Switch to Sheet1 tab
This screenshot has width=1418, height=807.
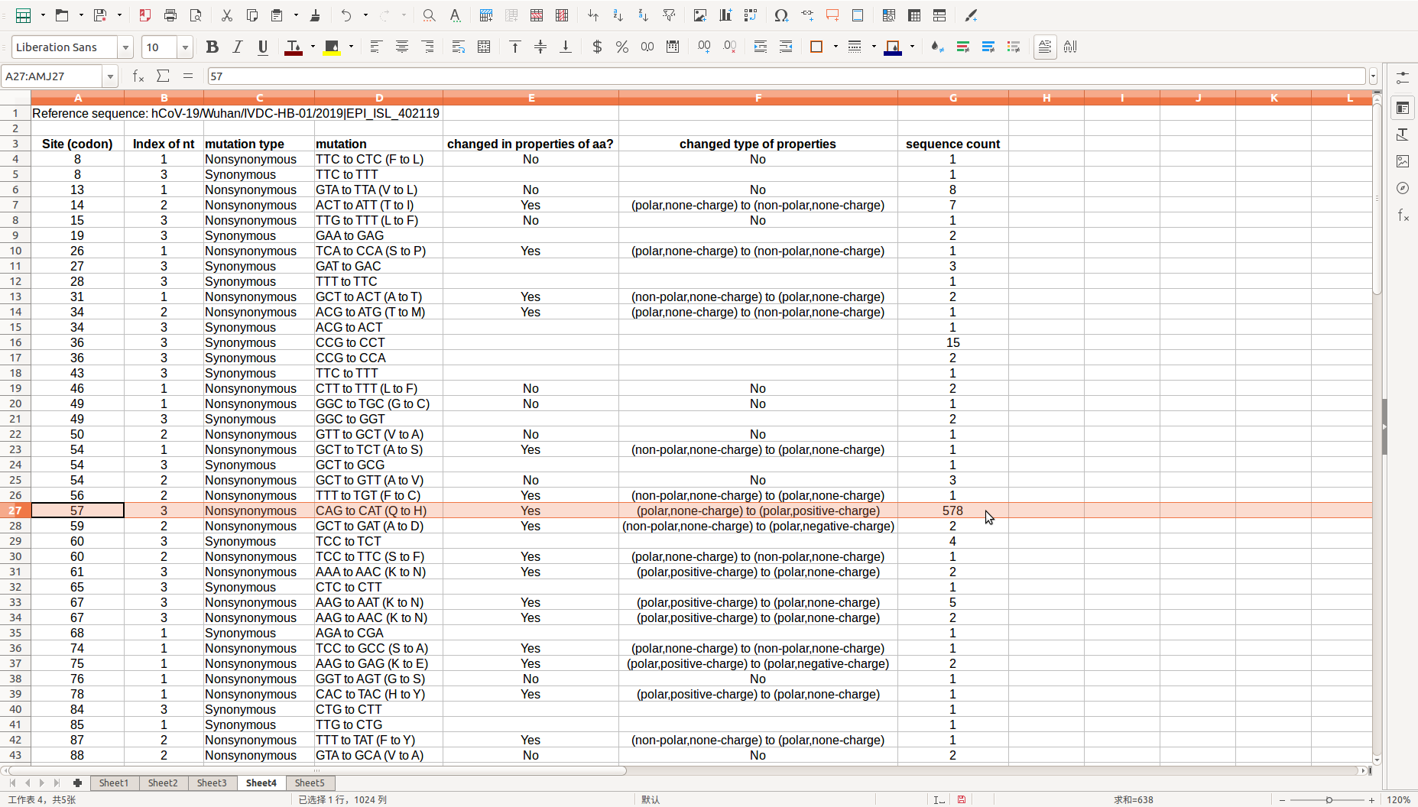coord(114,783)
